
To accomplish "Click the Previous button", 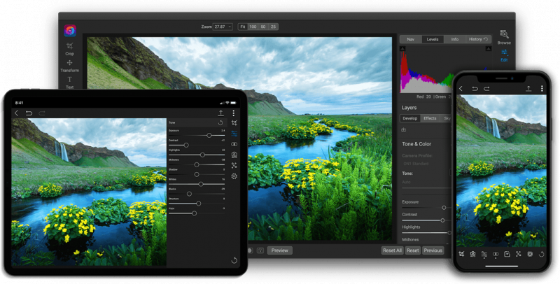I will pos(433,250).
